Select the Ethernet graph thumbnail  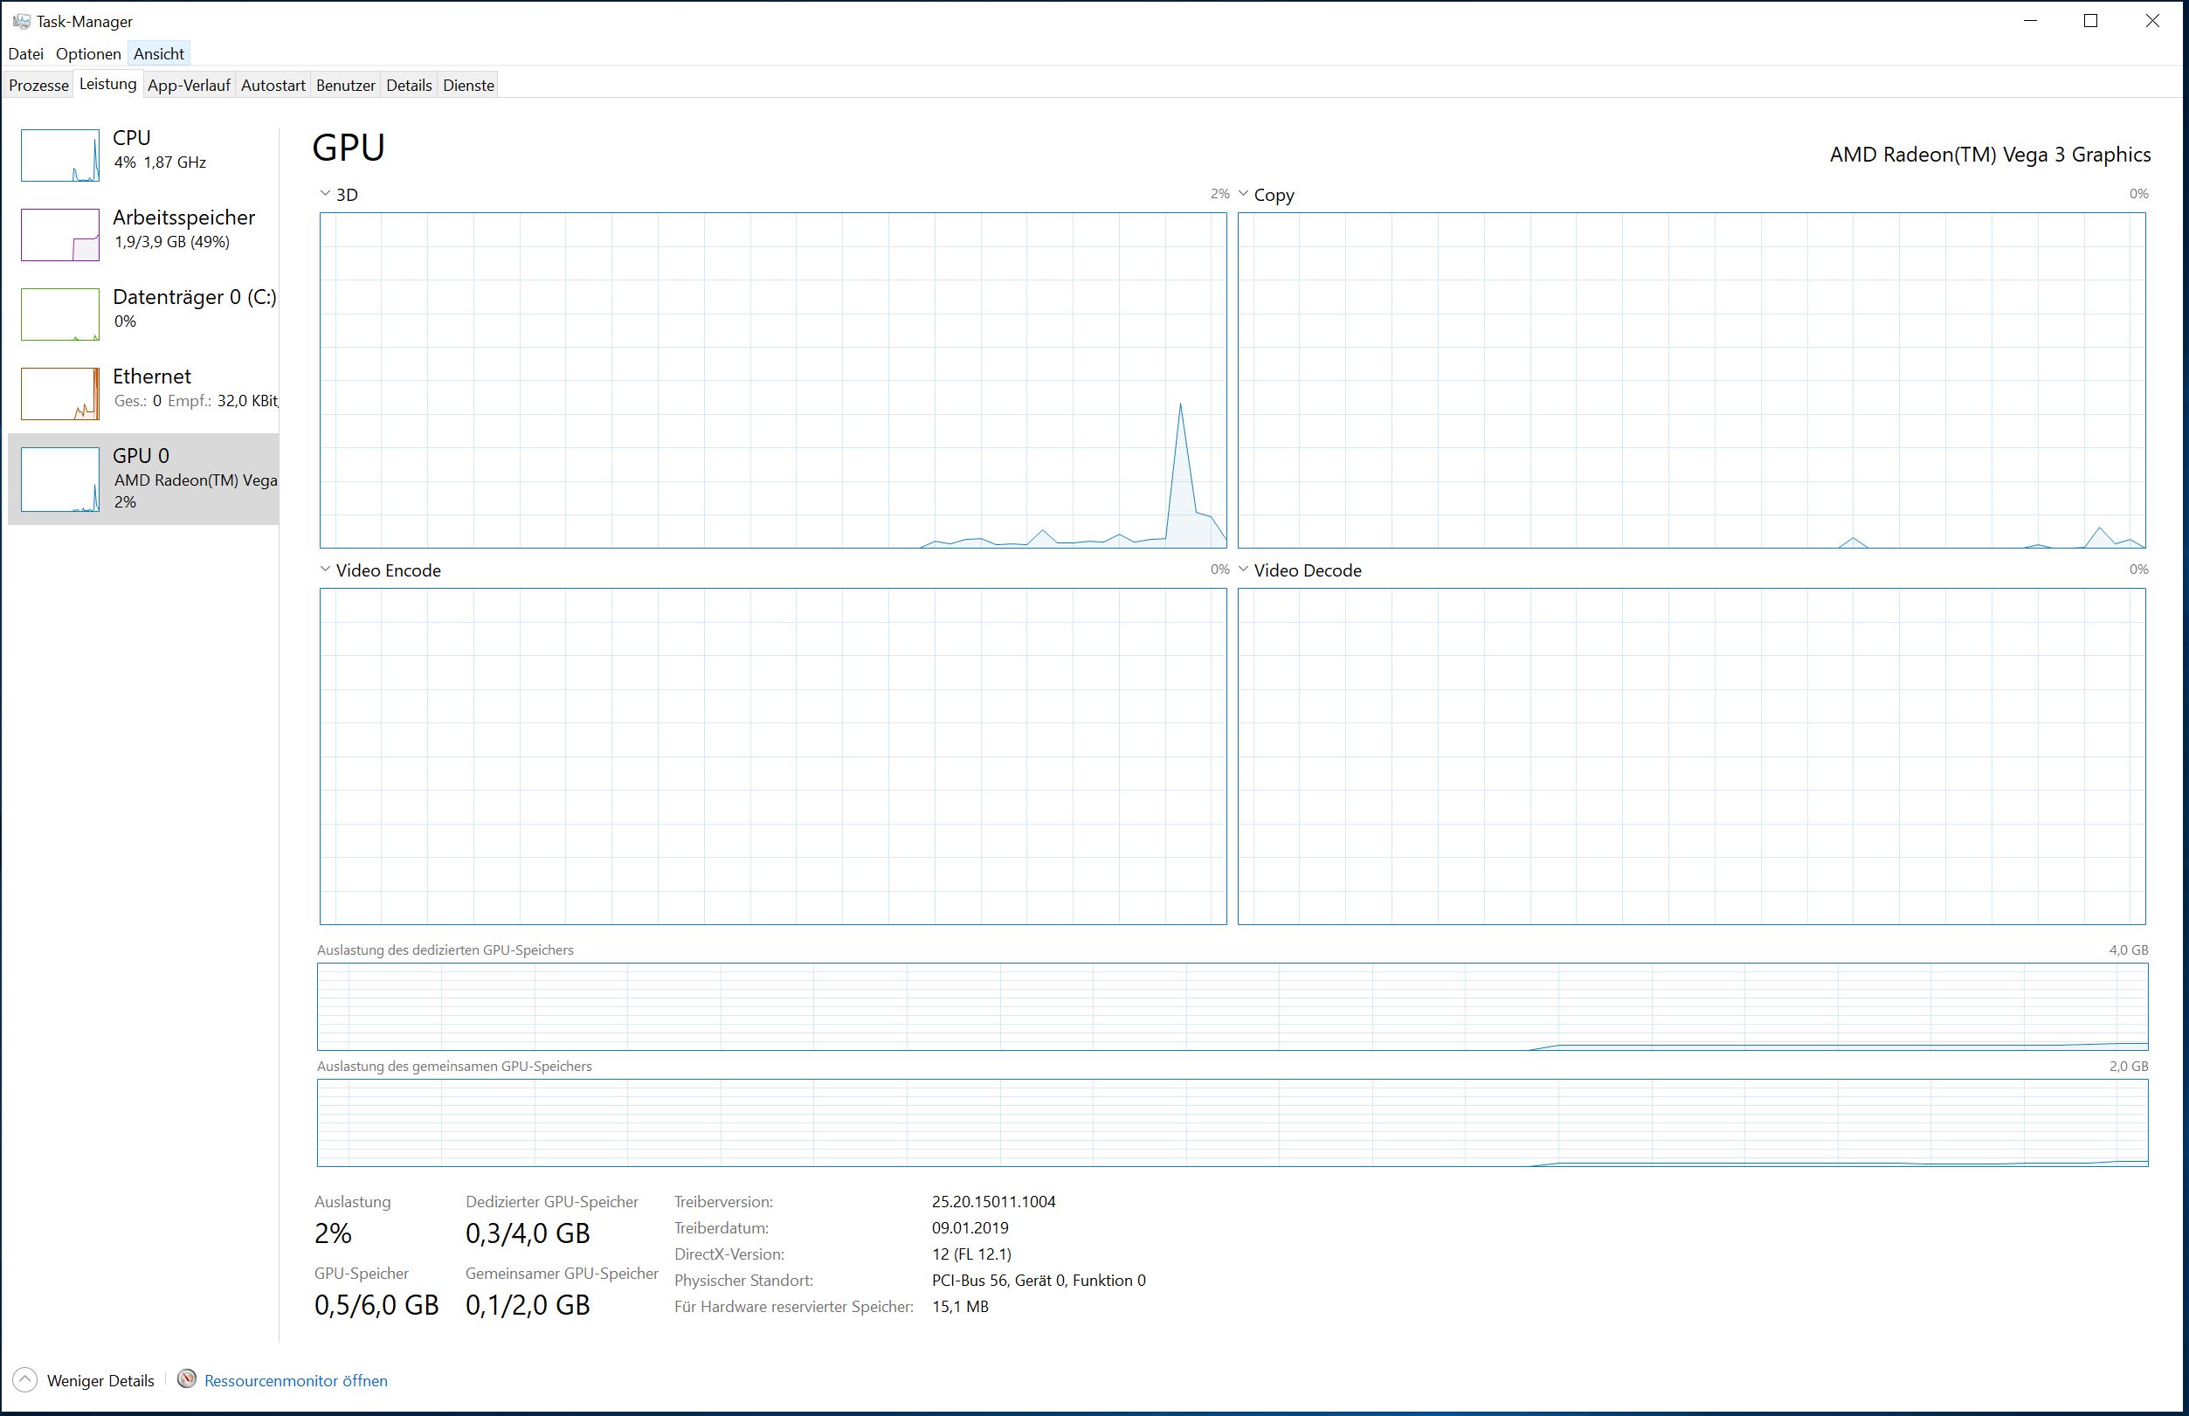pyautogui.click(x=59, y=392)
